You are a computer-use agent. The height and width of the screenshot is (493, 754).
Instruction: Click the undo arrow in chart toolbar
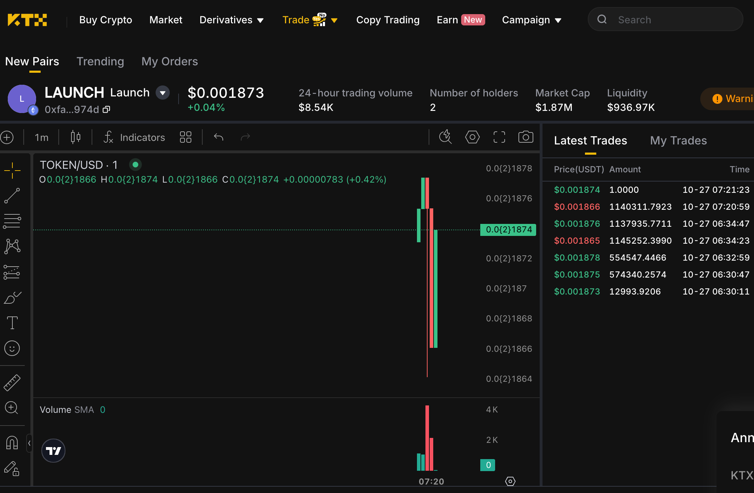(x=219, y=137)
